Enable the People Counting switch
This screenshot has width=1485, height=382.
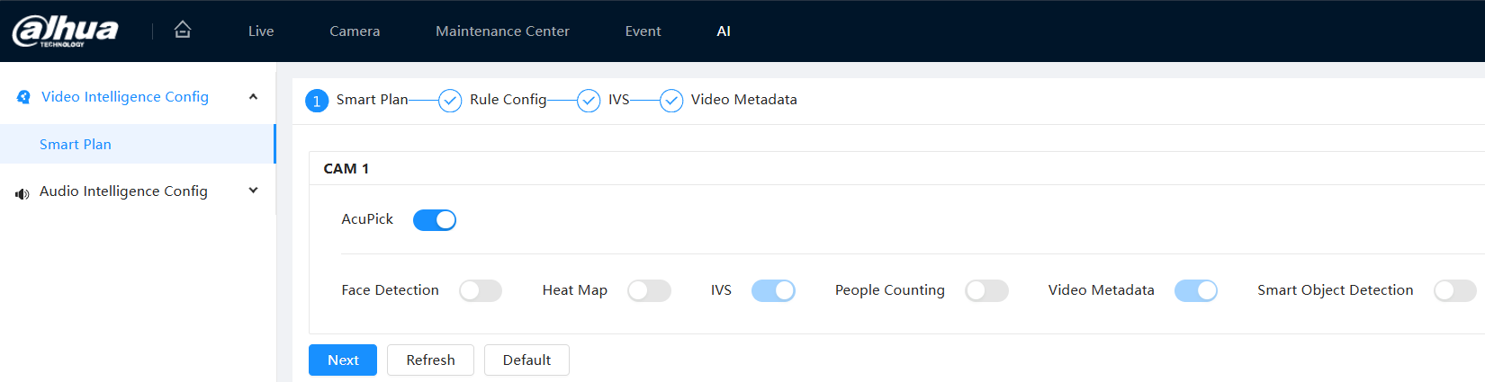point(986,291)
